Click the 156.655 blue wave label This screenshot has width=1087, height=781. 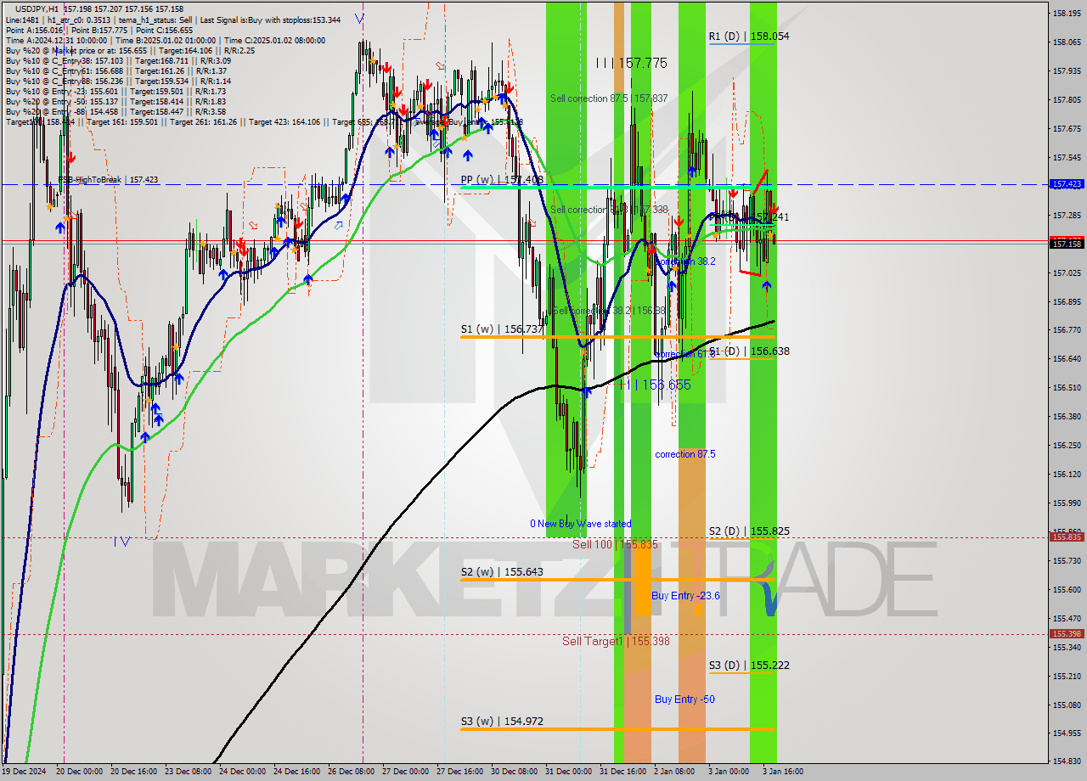(654, 385)
